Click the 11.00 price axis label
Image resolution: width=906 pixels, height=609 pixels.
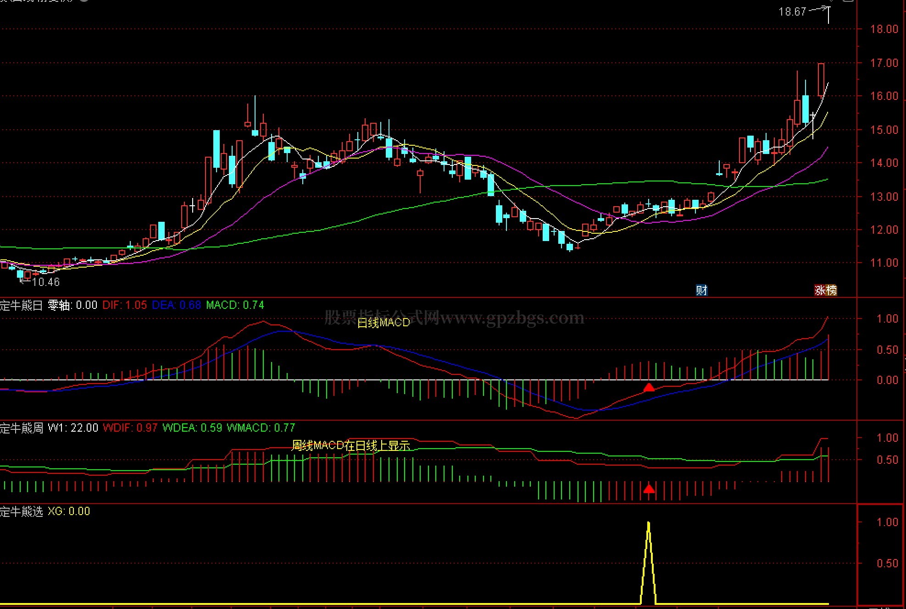(884, 263)
